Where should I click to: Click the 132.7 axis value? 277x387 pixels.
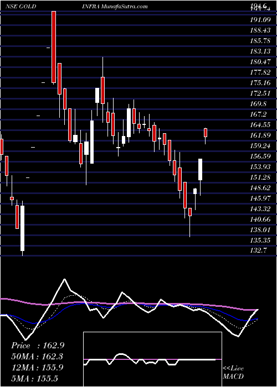click(258, 251)
